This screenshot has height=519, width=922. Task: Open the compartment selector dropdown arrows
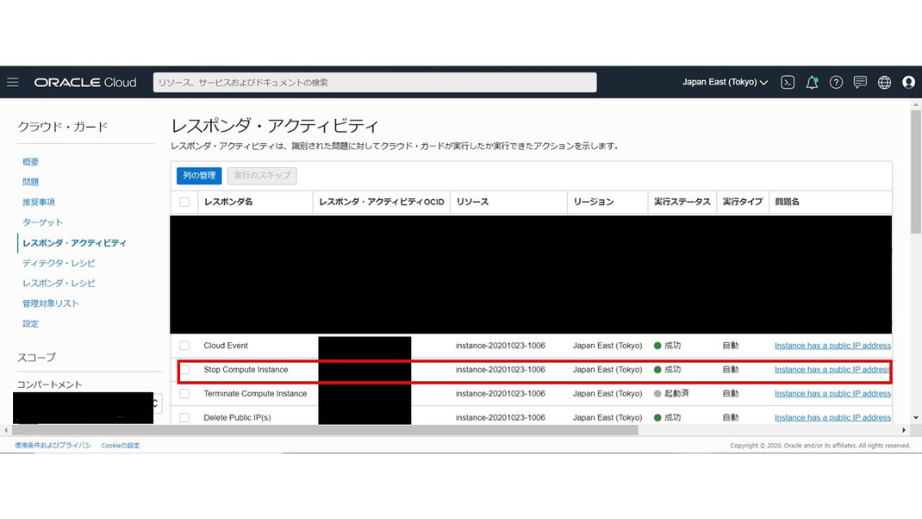[x=155, y=403]
